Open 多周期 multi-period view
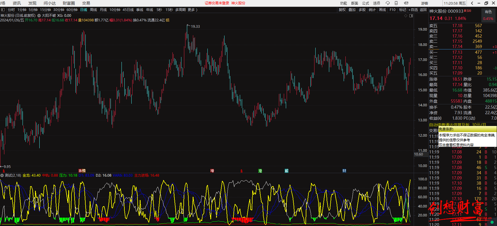The image size is (497, 226). coord(181,10)
